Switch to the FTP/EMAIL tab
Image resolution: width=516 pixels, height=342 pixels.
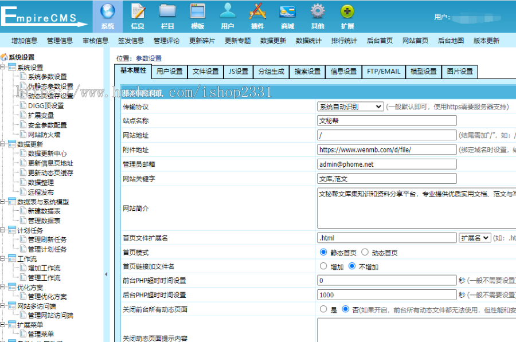coord(384,72)
